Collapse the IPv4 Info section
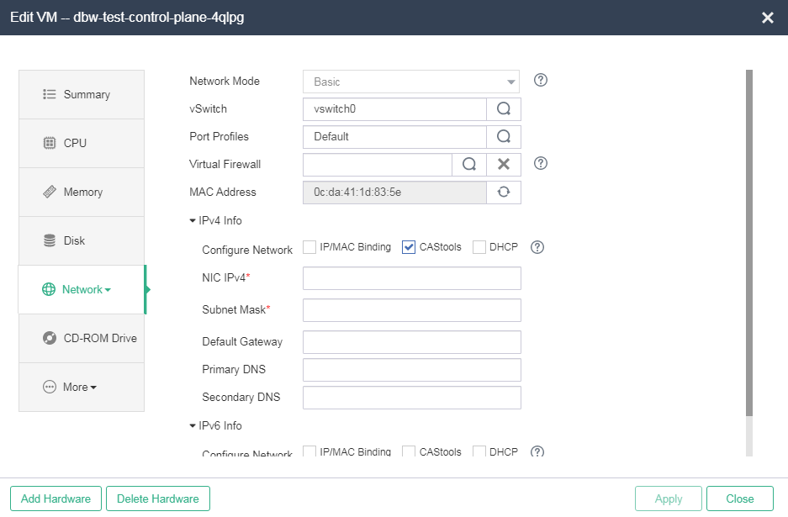This screenshot has width=788, height=517. (215, 220)
